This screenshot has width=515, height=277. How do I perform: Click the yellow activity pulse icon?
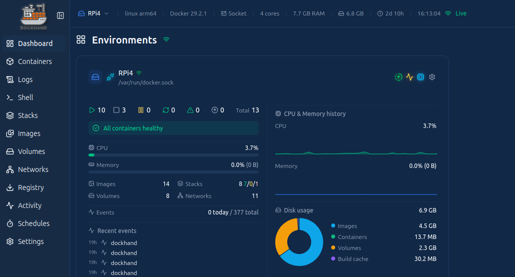(410, 77)
